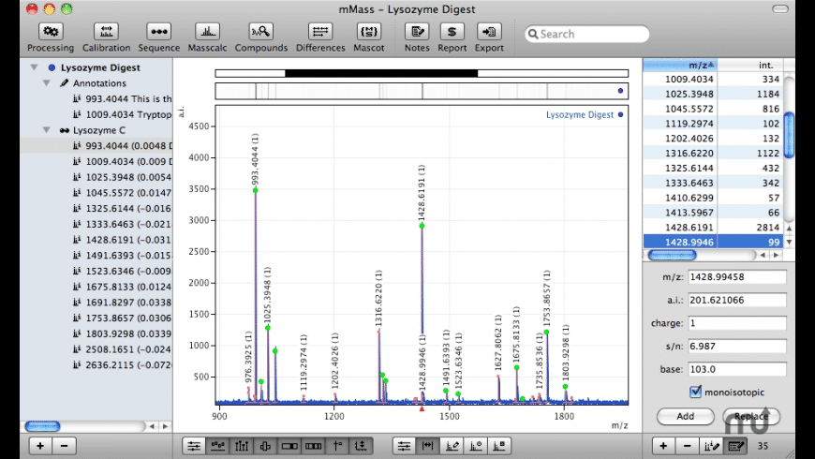This screenshot has height=459, width=815.
Task: Select the peak labeling pencil tool
Action: coord(452,446)
